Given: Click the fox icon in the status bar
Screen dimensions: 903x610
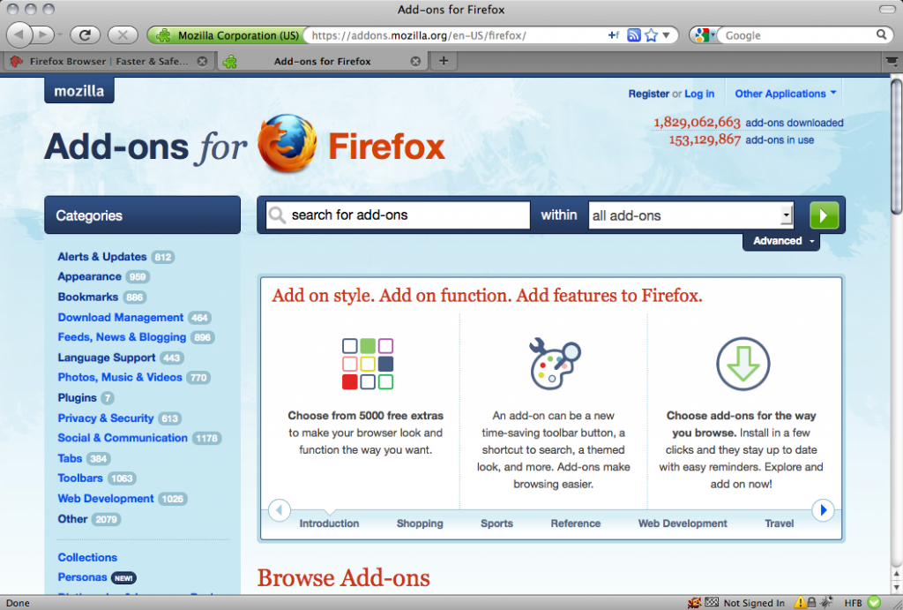Looking at the screenshot, I should (695, 603).
